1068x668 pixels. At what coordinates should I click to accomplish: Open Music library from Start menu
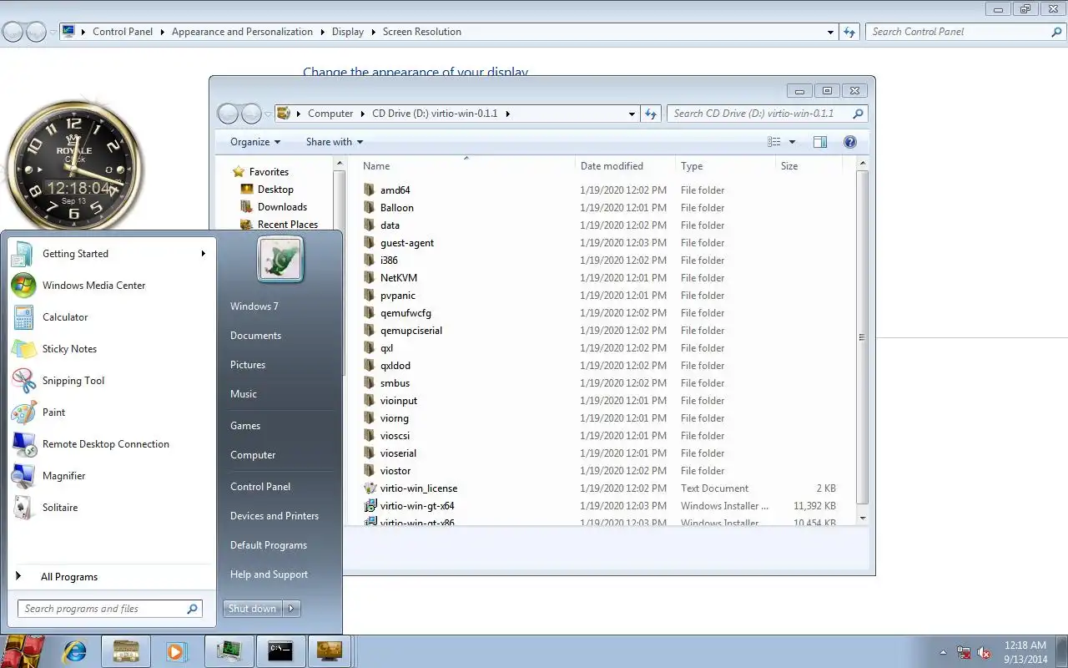(244, 394)
